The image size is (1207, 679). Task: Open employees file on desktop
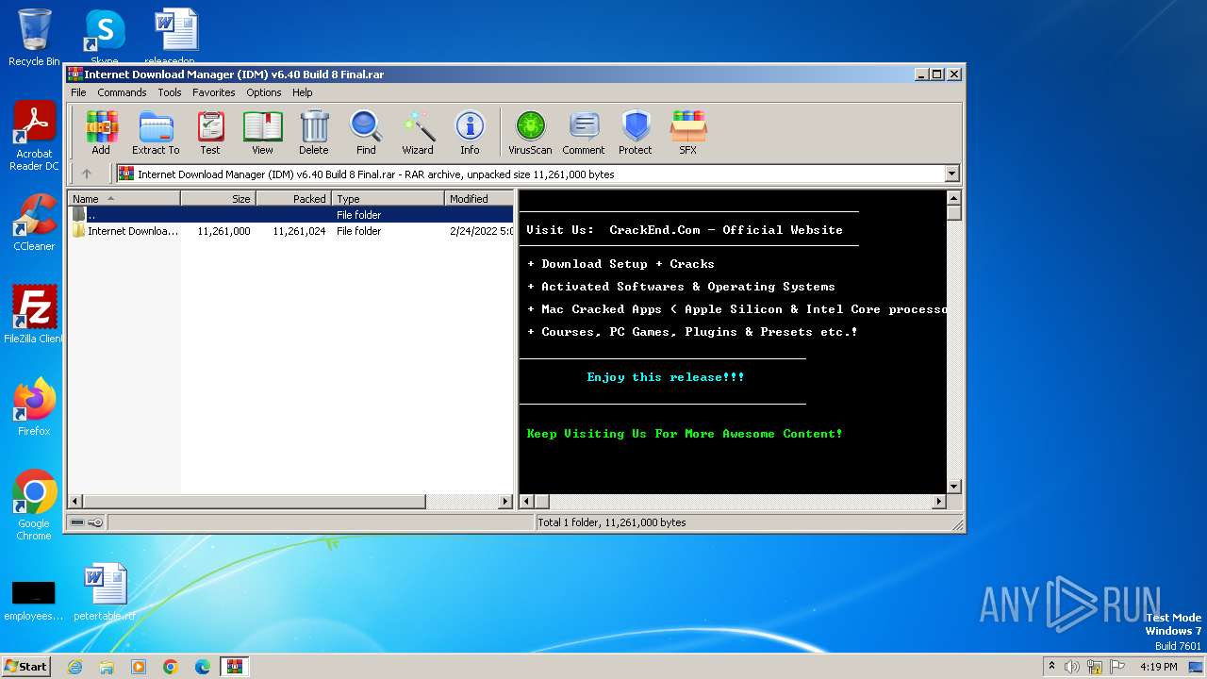click(x=34, y=600)
